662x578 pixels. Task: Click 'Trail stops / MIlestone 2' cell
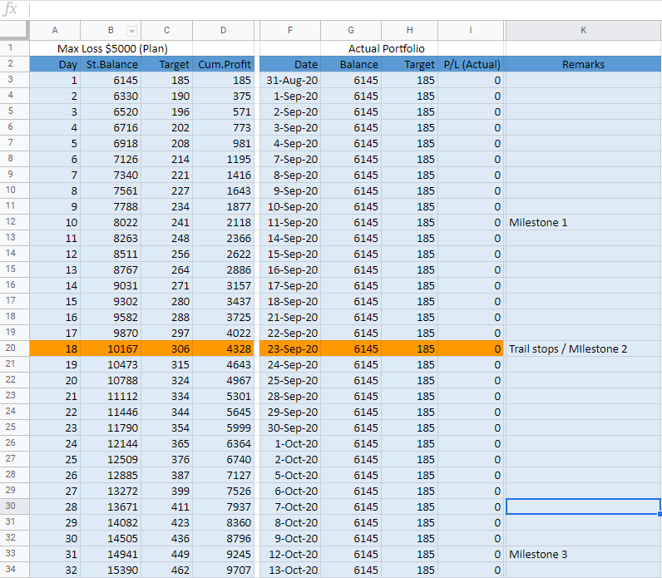pos(584,348)
